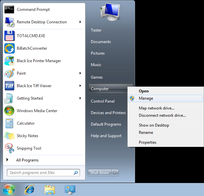Image resolution: width=204 pixels, height=196 pixels.
Task: Click the Shut down button
Action: (99, 173)
